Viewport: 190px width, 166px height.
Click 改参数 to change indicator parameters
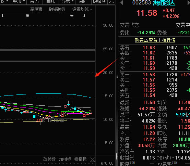pyautogui.click(x=49, y=159)
